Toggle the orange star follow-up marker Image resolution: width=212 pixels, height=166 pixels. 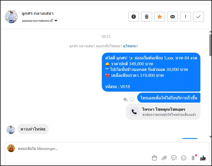(x=160, y=17)
